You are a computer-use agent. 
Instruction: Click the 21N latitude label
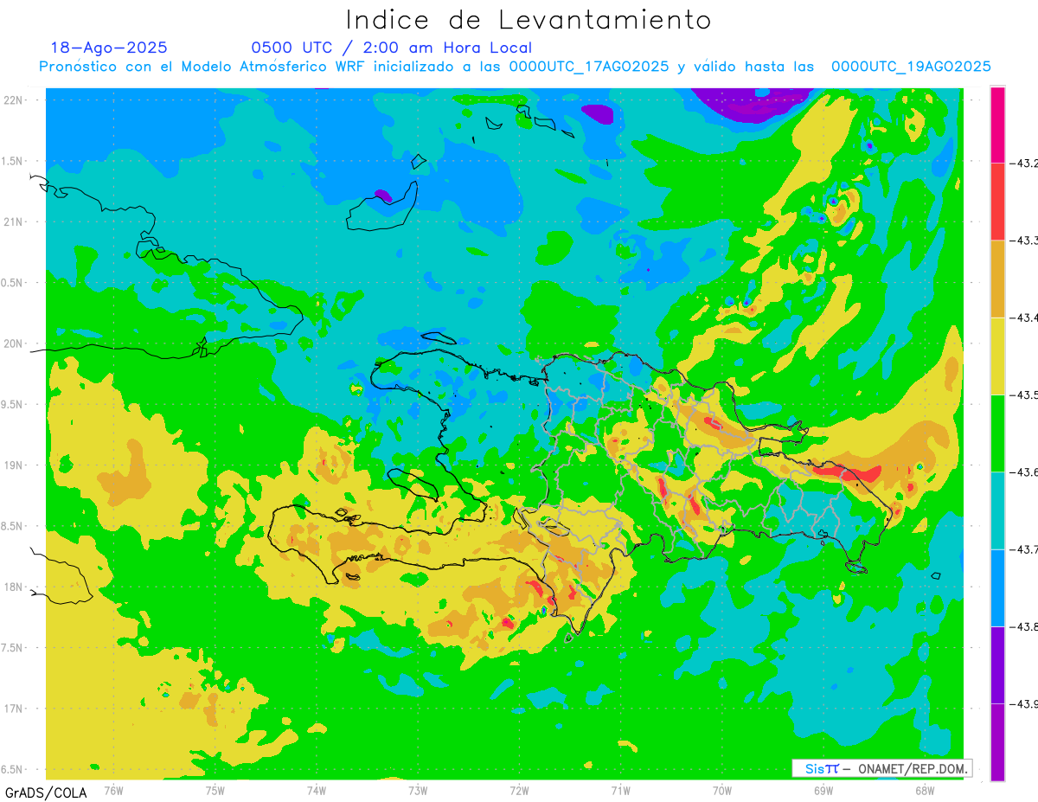[x=14, y=221]
